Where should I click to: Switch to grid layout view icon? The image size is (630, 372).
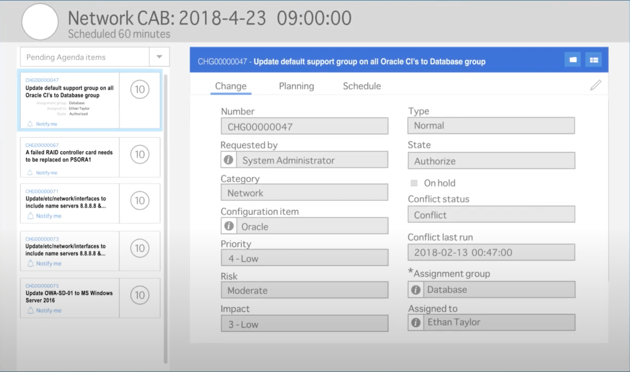tap(594, 60)
